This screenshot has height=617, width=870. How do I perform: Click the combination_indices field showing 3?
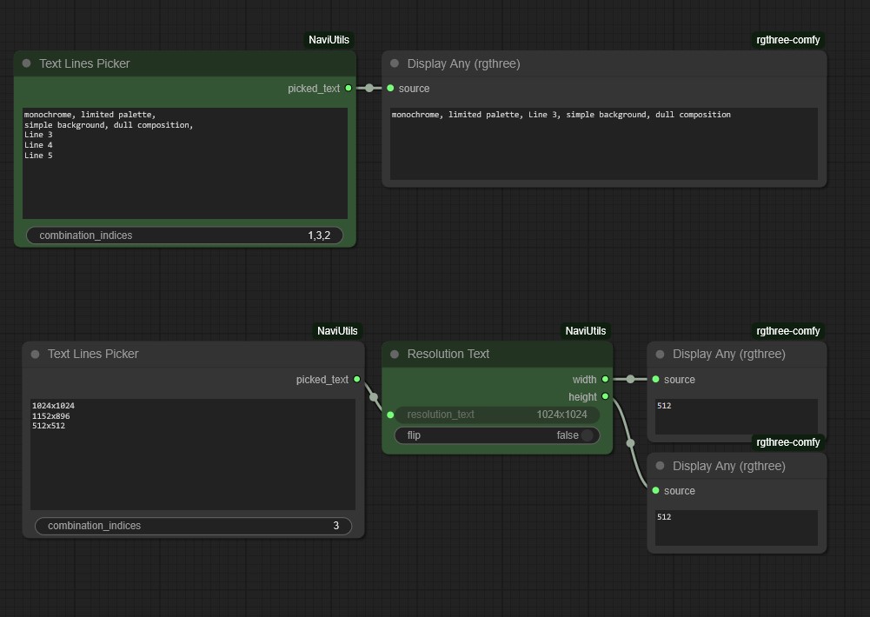click(x=193, y=526)
